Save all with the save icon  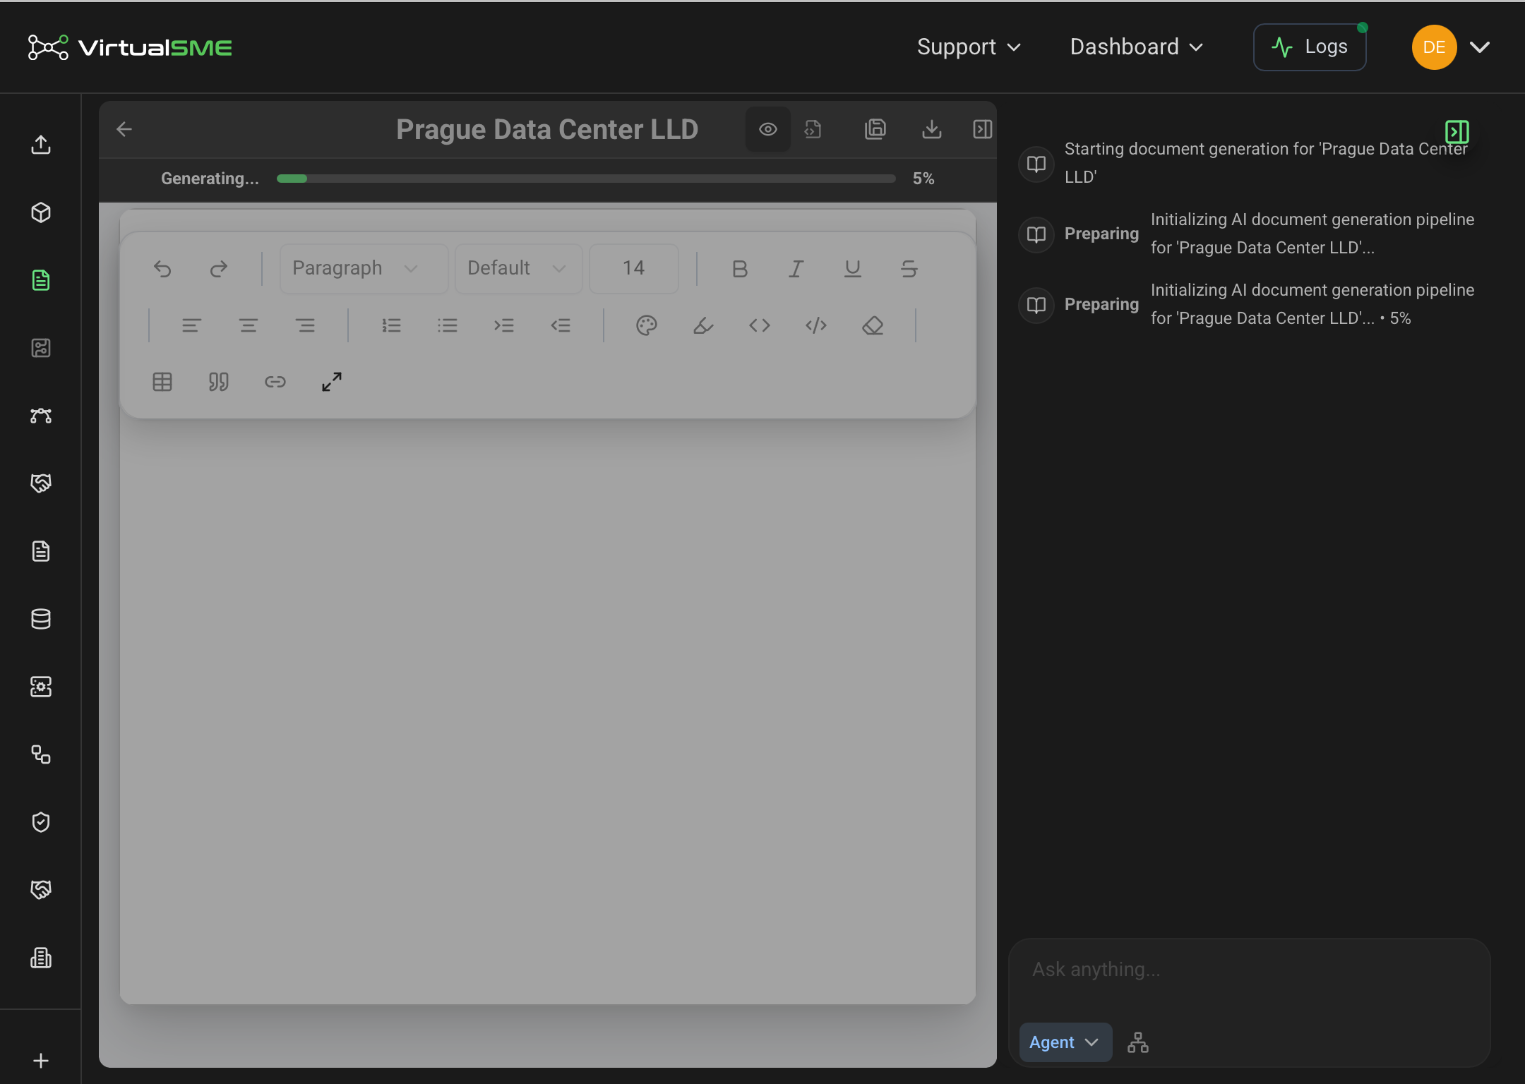click(875, 129)
